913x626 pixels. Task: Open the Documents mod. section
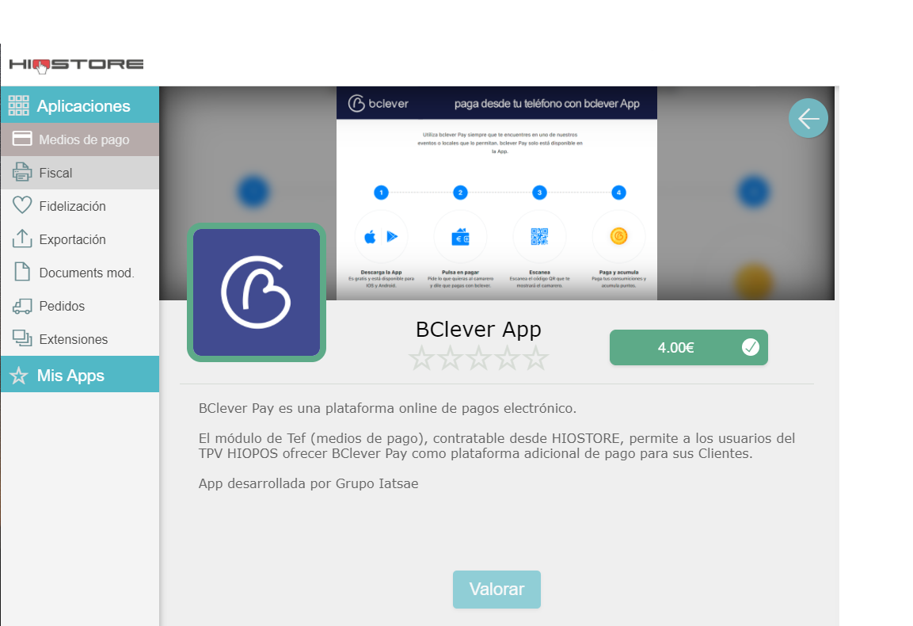click(86, 273)
